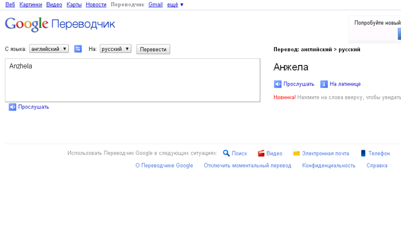Click the swap languages icon
This screenshot has height=248, width=401.
pyautogui.click(x=78, y=49)
